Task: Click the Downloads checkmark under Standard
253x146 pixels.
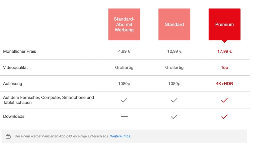Action: point(174,117)
